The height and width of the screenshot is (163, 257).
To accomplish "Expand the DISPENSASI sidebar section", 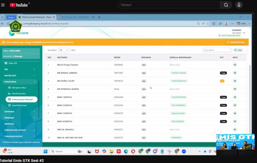I will click(20, 111).
